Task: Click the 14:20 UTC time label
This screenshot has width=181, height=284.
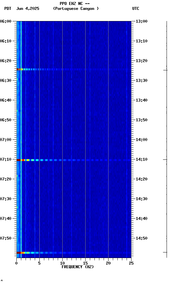Action: pyautogui.click(x=142, y=179)
